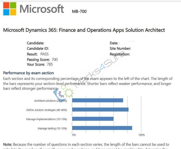The height and width of the screenshot is (149, 181).
Task: Select the Microsoft wordmark text
Action: (x=42, y=9)
